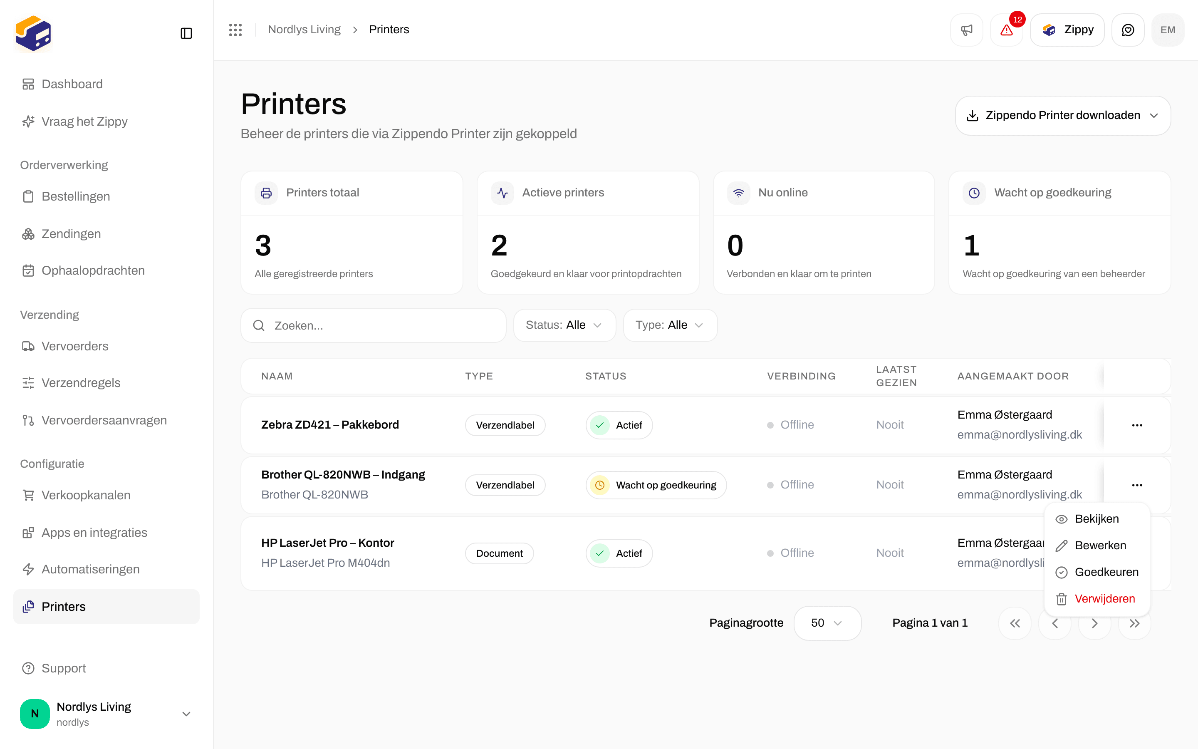Open the apps grid icon
This screenshot has width=1198, height=749.
[235, 30]
